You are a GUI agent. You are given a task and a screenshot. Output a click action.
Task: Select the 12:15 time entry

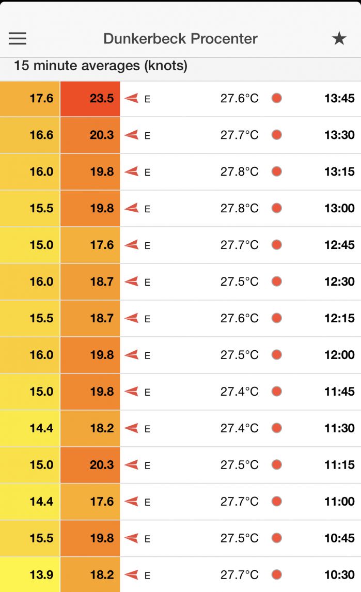click(x=339, y=318)
